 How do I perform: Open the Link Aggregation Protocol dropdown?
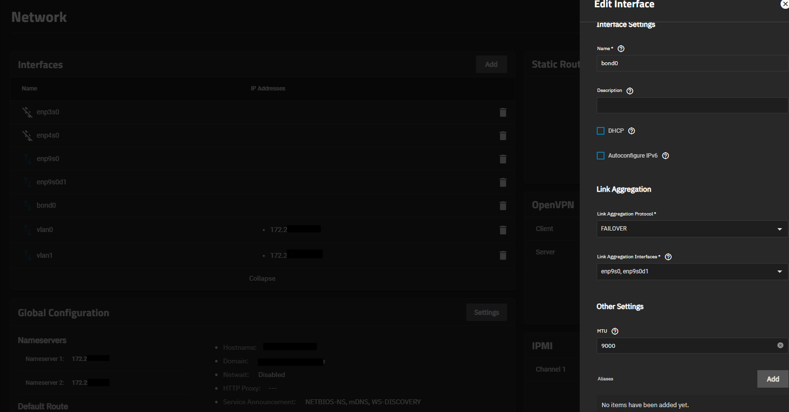(691, 229)
